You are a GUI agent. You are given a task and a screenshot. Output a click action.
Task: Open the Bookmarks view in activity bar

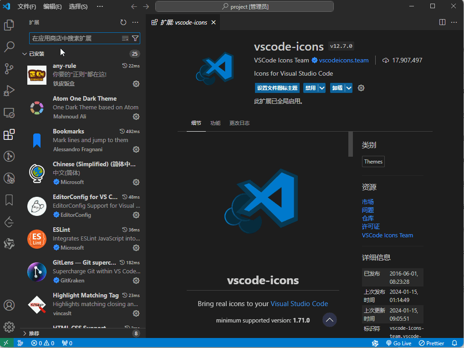tap(9, 200)
